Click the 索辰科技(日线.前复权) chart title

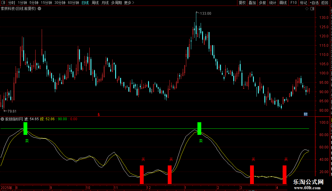19,9
